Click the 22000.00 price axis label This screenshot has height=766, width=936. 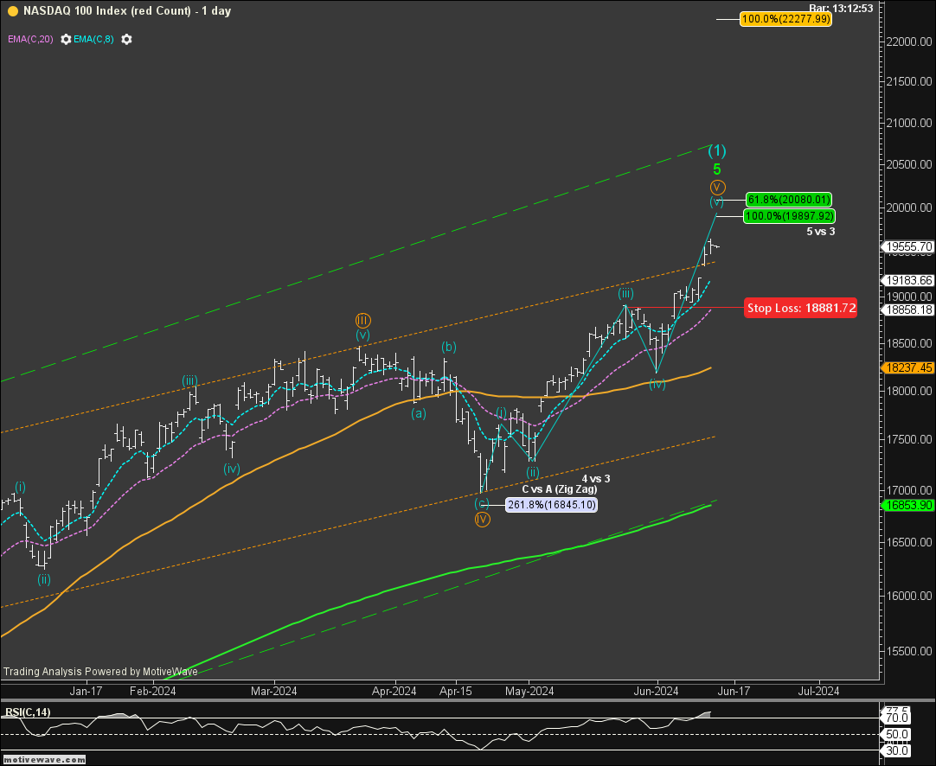coord(909,41)
